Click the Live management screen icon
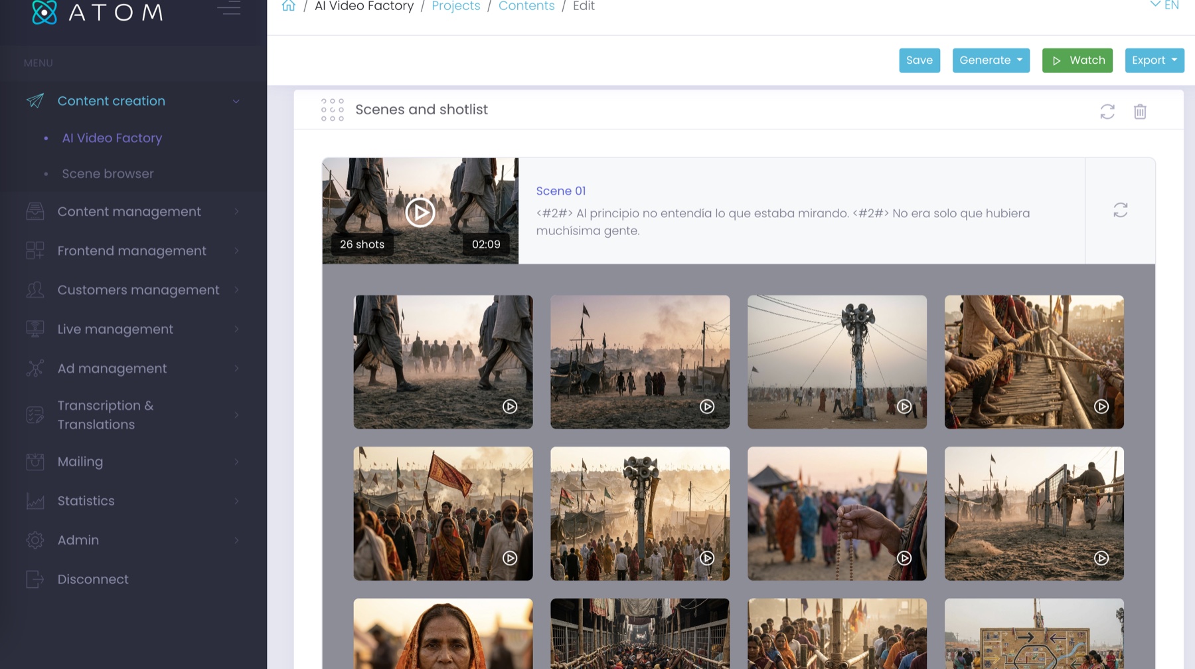Image resolution: width=1195 pixels, height=669 pixels. click(x=35, y=330)
